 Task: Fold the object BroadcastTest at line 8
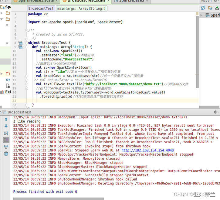click(26, 43)
